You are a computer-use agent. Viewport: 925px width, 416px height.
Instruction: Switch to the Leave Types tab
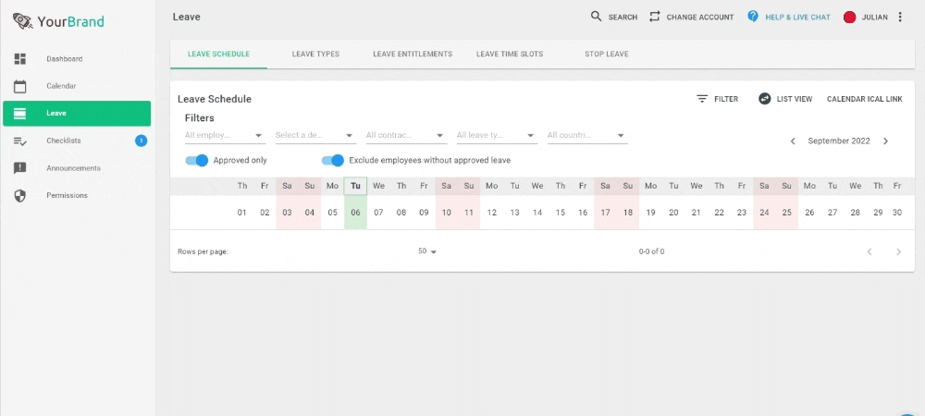tap(315, 55)
